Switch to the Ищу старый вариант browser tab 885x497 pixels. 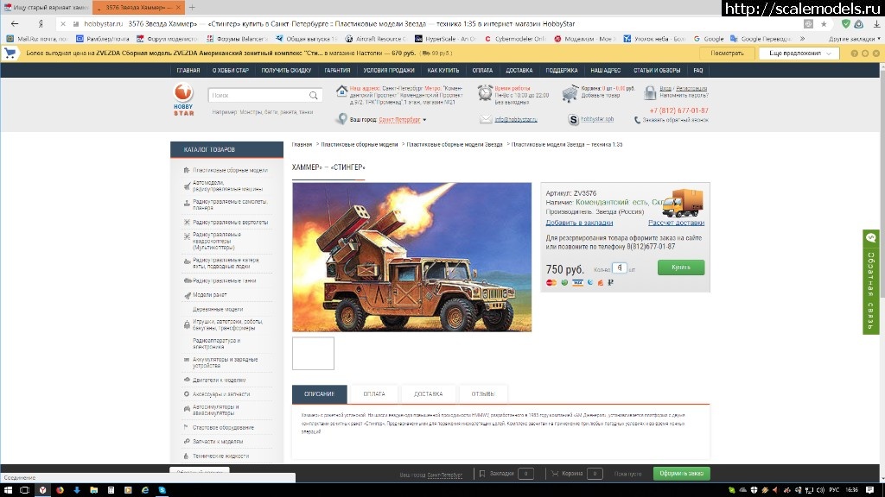[46, 7]
